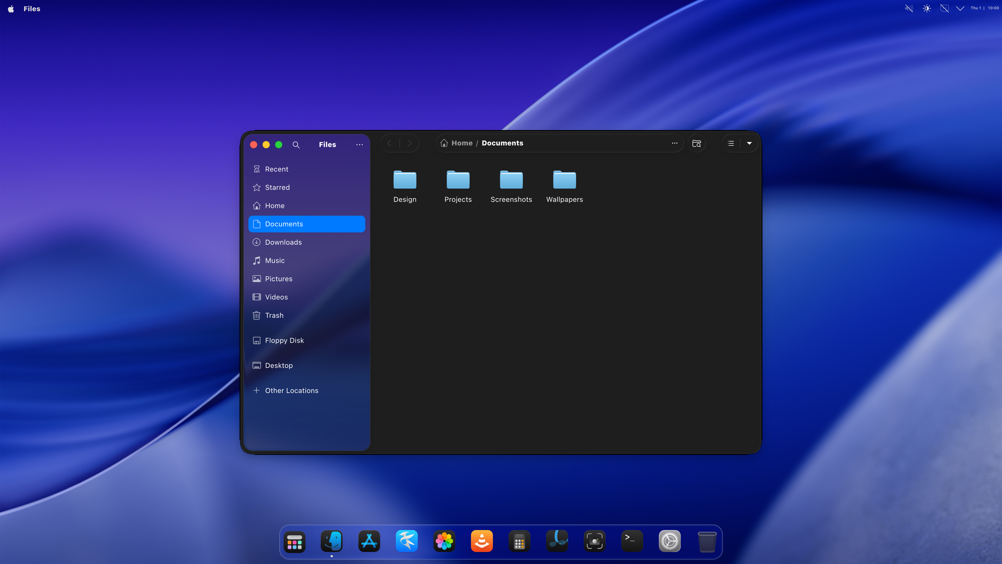Open Trash in the sidebar
Viewport: 1002px width, 564px height.
pyautogui.click(x=307, y=316)
